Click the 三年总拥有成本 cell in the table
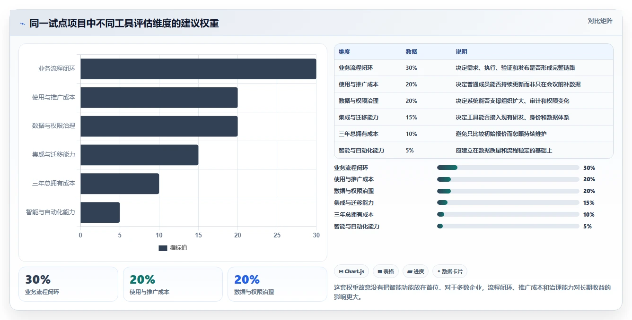Viewport: 632px width, 320px height. click(x=359, y=134)
